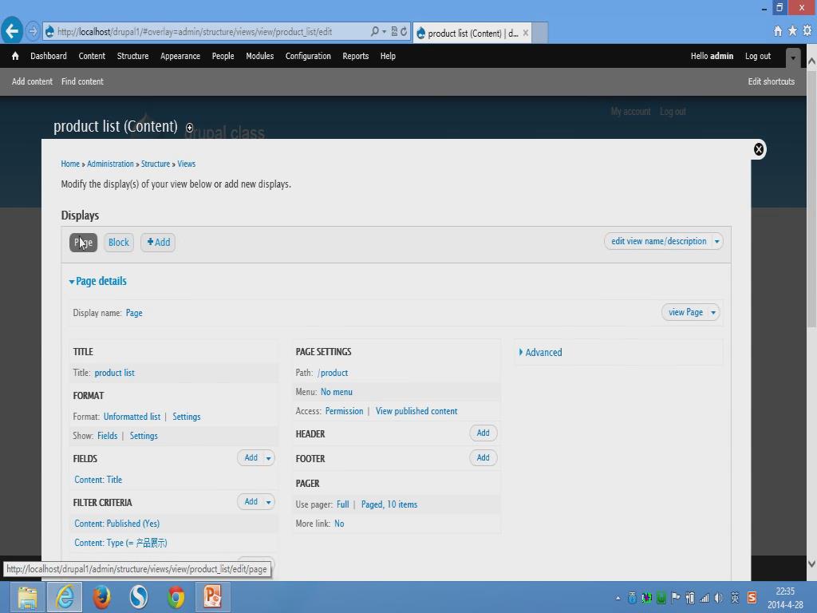Viewport: 817px width, 613px height.
Task: Open the Dashboard menu
Action: click(x=49, y=56)
